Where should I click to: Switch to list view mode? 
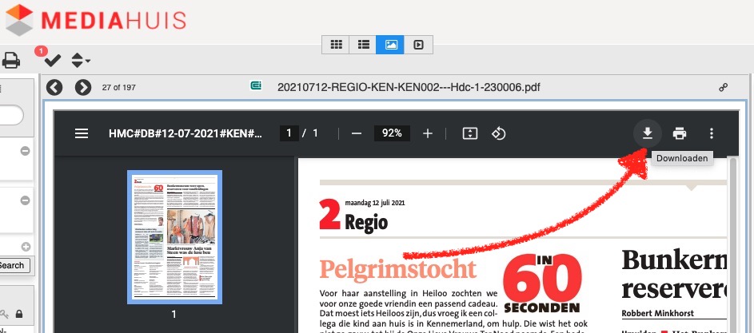coord(363,45)
